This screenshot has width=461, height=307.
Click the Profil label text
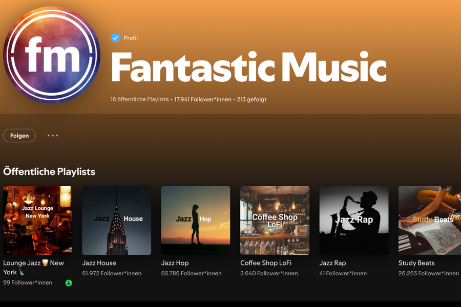(x=131, y=38)
